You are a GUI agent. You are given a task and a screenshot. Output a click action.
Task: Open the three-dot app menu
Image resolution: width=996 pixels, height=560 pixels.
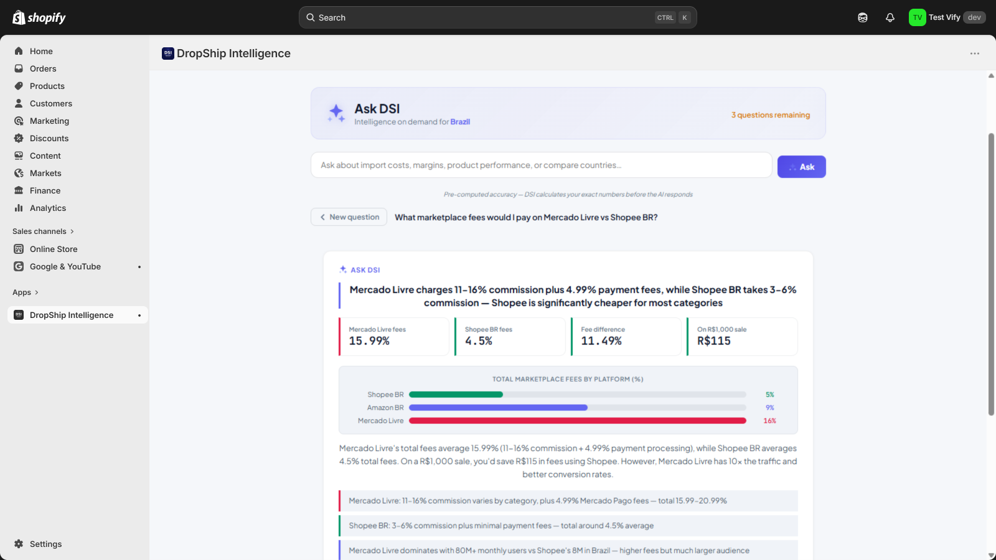point(975,54)
